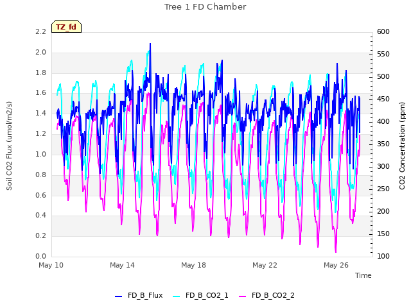Click the May 26 tick label

pyautogui.click(x=336, y=265)
